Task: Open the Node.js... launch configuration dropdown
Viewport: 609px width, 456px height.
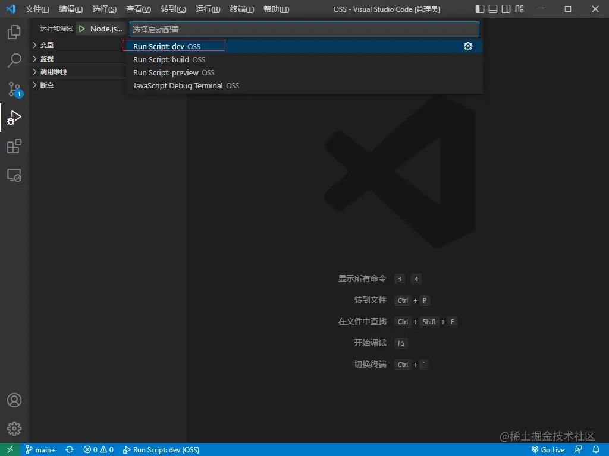Action: coord(106,28)
